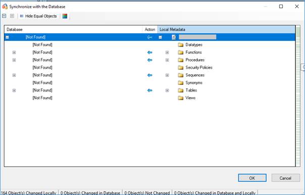Select the Tables tree label
The height and width of the screenshot is (195, 305).
(x=191, y=90)
